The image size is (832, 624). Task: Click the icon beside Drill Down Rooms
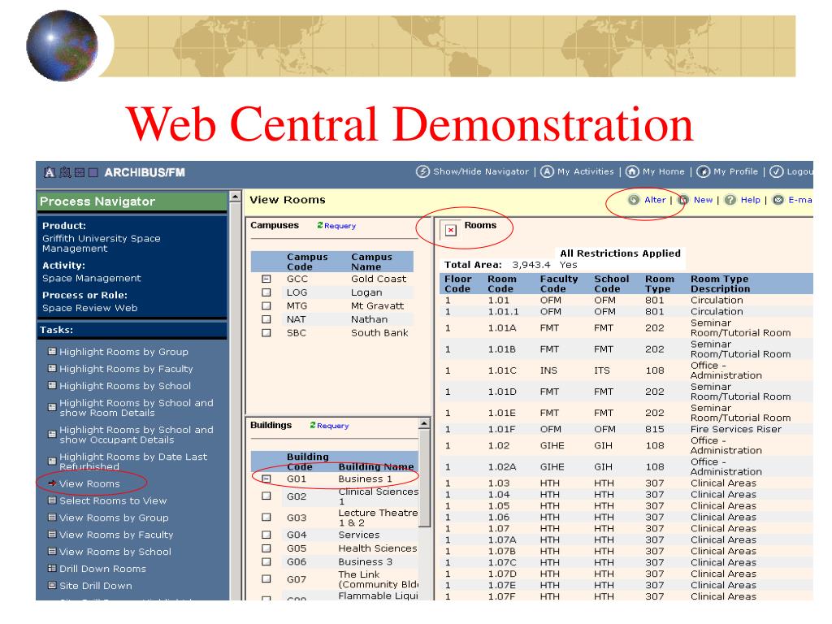[52, 568]
